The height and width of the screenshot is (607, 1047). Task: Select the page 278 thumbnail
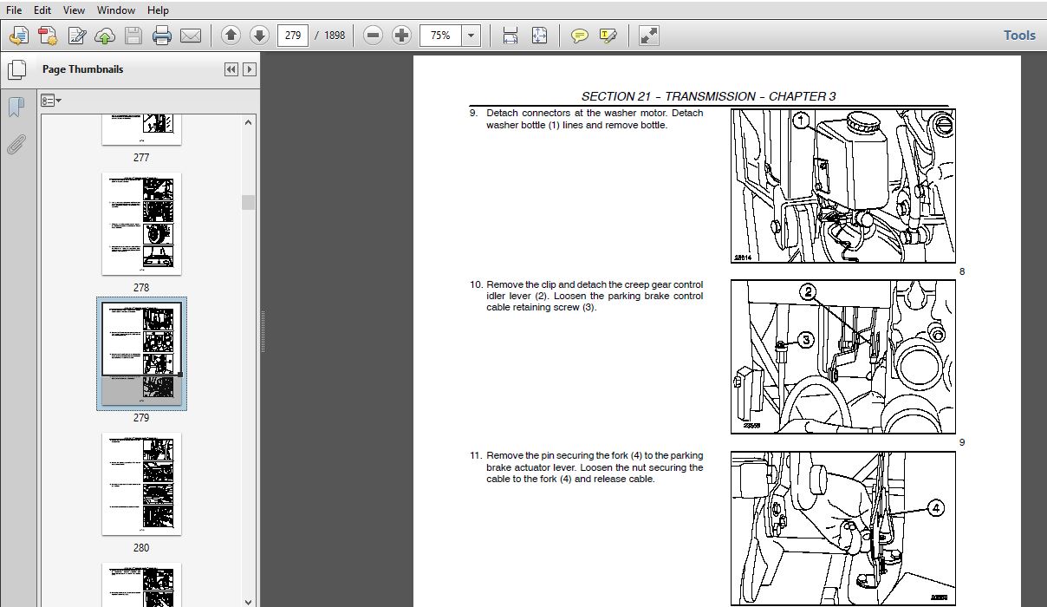141,224
